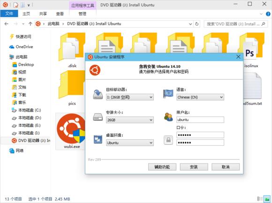
Task: Switch to the 主页 ribbon tab
Action: pyautogui.click(x=26, y=14)
